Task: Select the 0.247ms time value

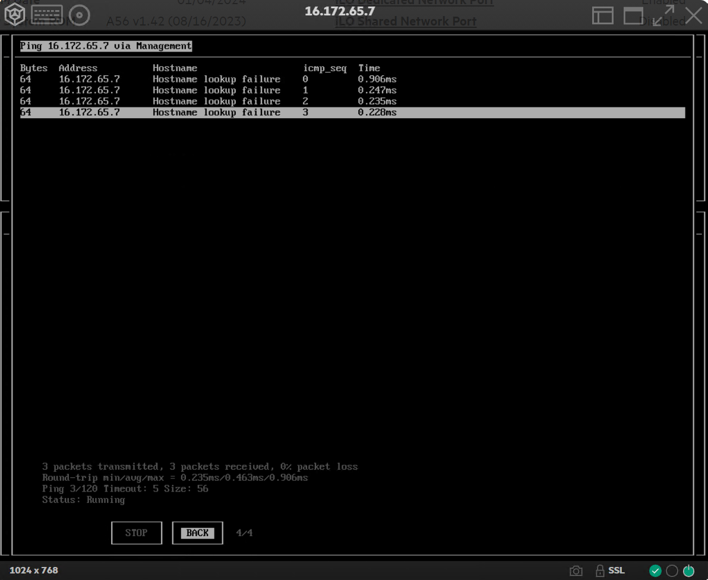Action: coord(377,90)
